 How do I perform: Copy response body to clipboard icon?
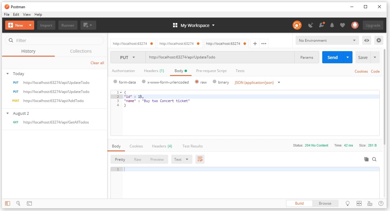point(366,159)
